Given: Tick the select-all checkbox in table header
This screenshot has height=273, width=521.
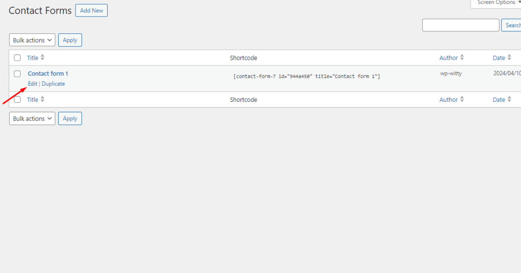Looking at the screenshot, I should (17, 58).
